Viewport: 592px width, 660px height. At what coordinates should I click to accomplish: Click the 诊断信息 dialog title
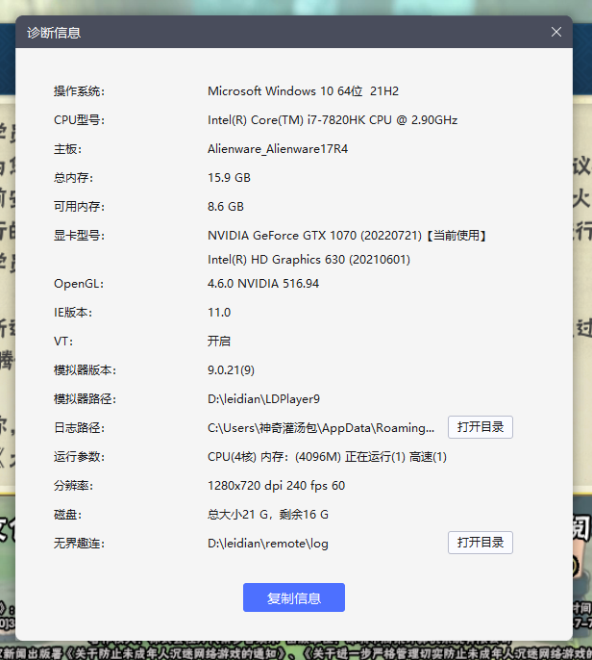coord(54,33)
